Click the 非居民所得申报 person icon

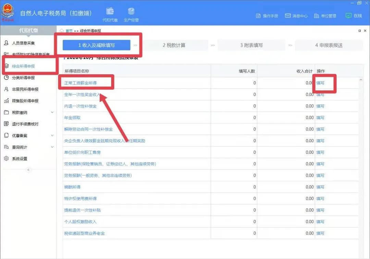click(7, 89)
